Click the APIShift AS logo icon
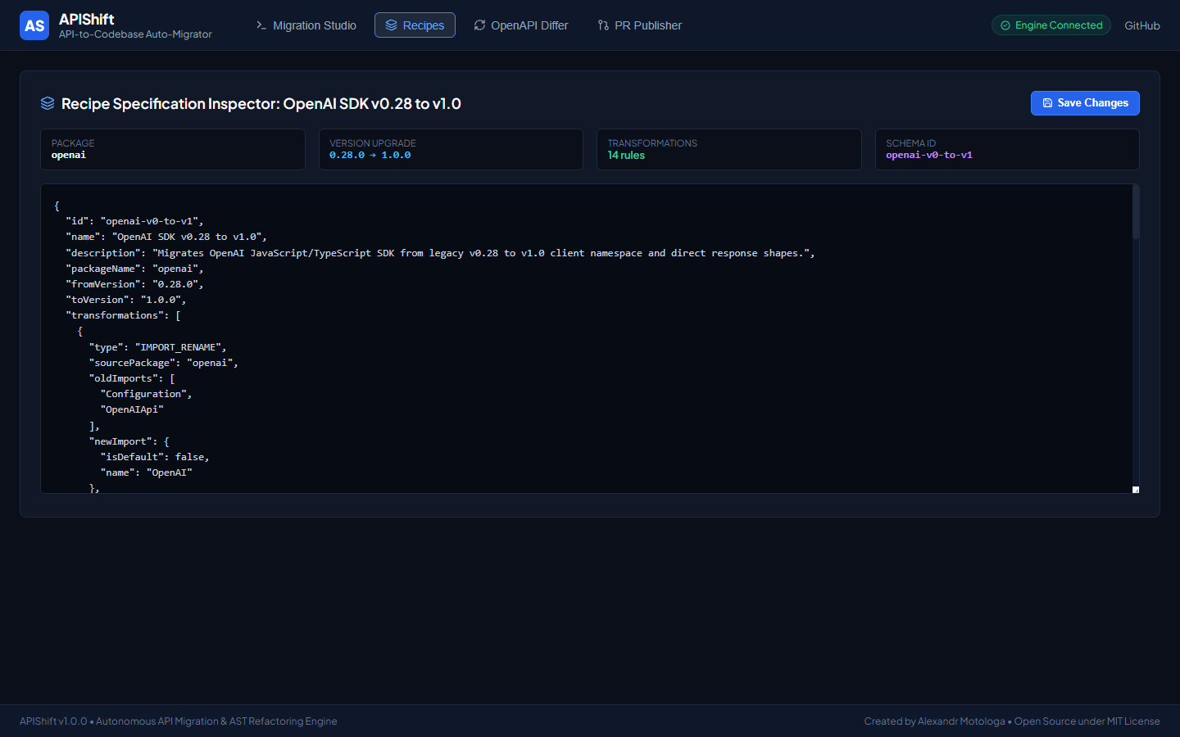The width and height of the screenshot is (1180, 737). tap(34, 25)
